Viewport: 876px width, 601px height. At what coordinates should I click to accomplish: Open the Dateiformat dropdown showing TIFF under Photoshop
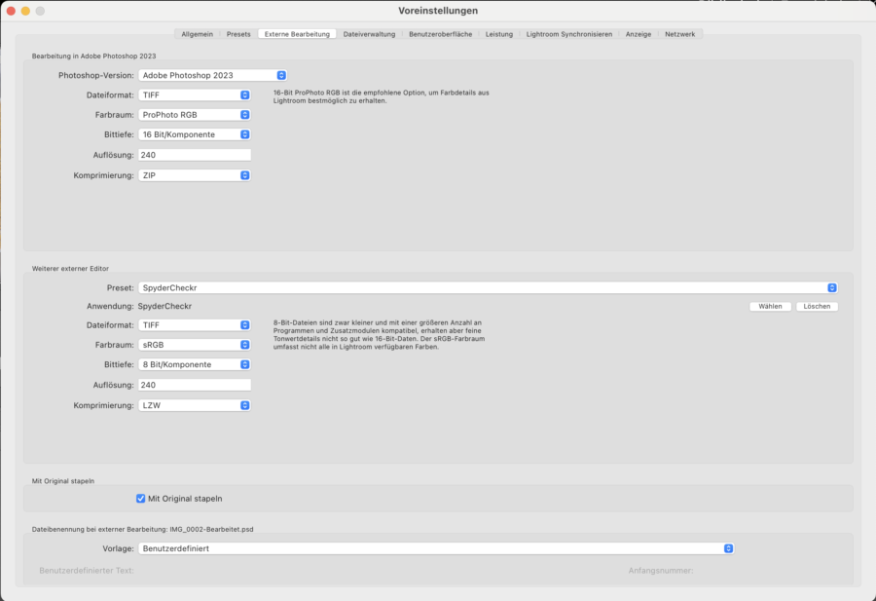tap(194, 94)
